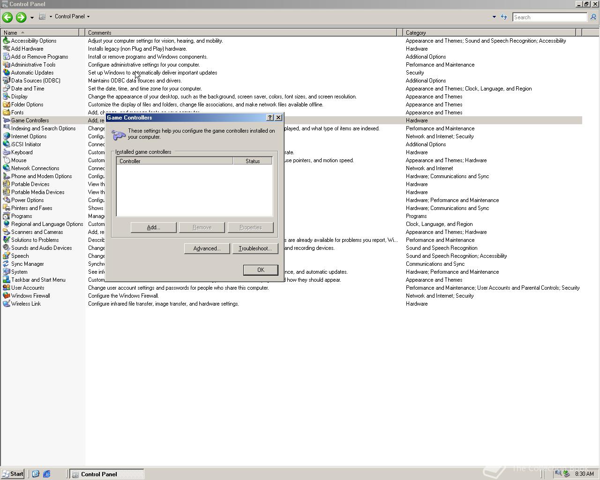The height and width of the screenshot is (480, 600).
Task: Click the help question mark in Game Controllers dialog
Action: click(270, 118)
